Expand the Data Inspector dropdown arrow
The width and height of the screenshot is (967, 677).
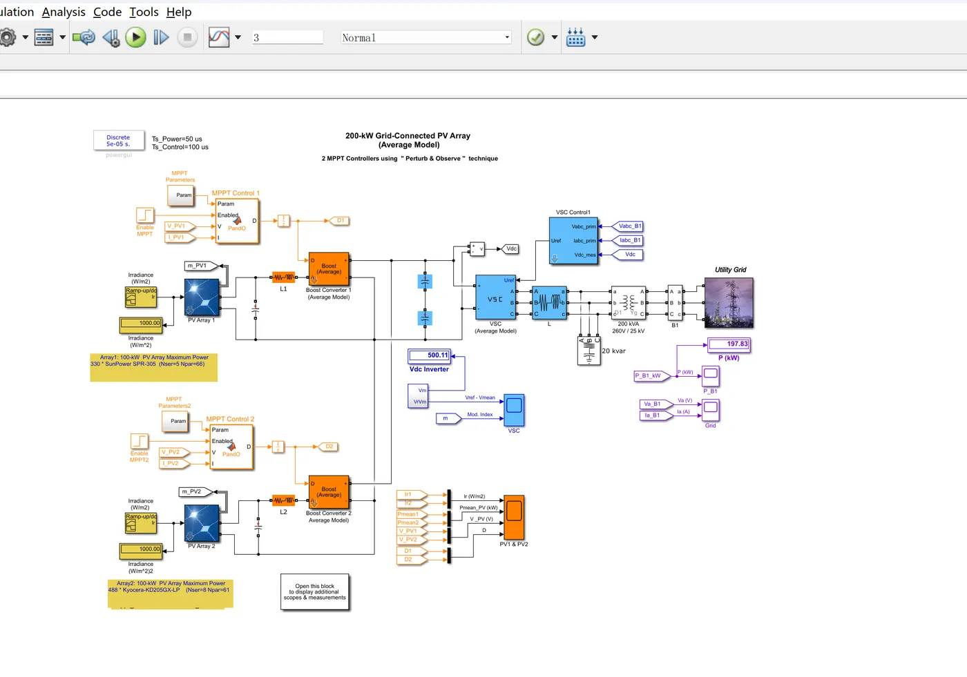pos(238,37)
